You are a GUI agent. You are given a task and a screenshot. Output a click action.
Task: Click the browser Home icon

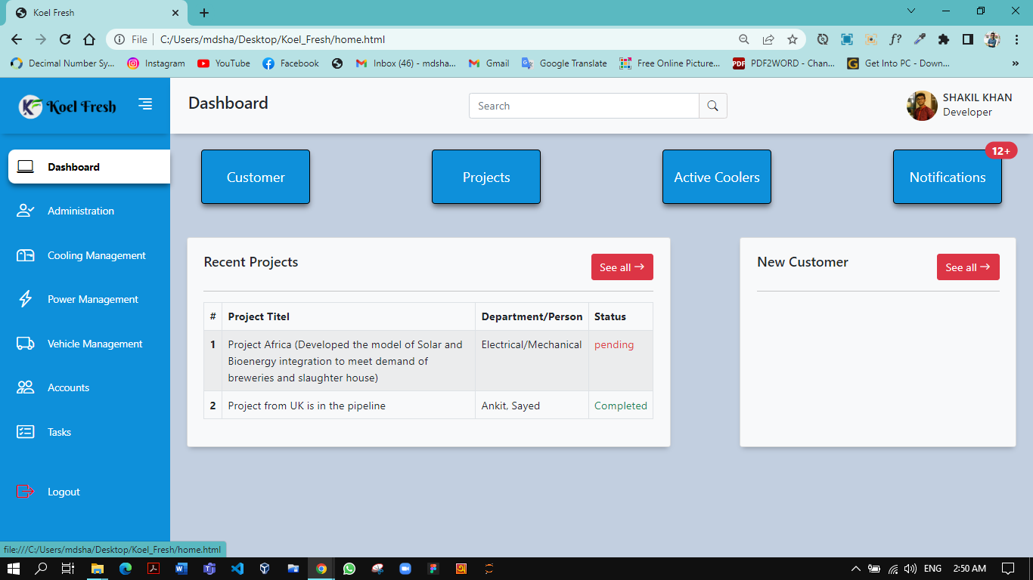pyautogui.click(x=89, y=39)
